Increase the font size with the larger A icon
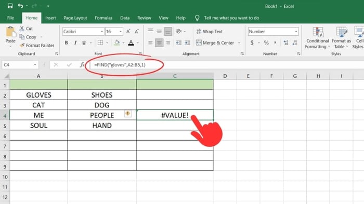This screenshot has width=364, height=204. pyautogui.click(x=128, y=32)
